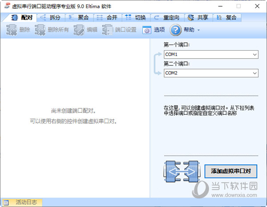Switch to the 配对 tab

pyautogui.click(x=22, y=17)
